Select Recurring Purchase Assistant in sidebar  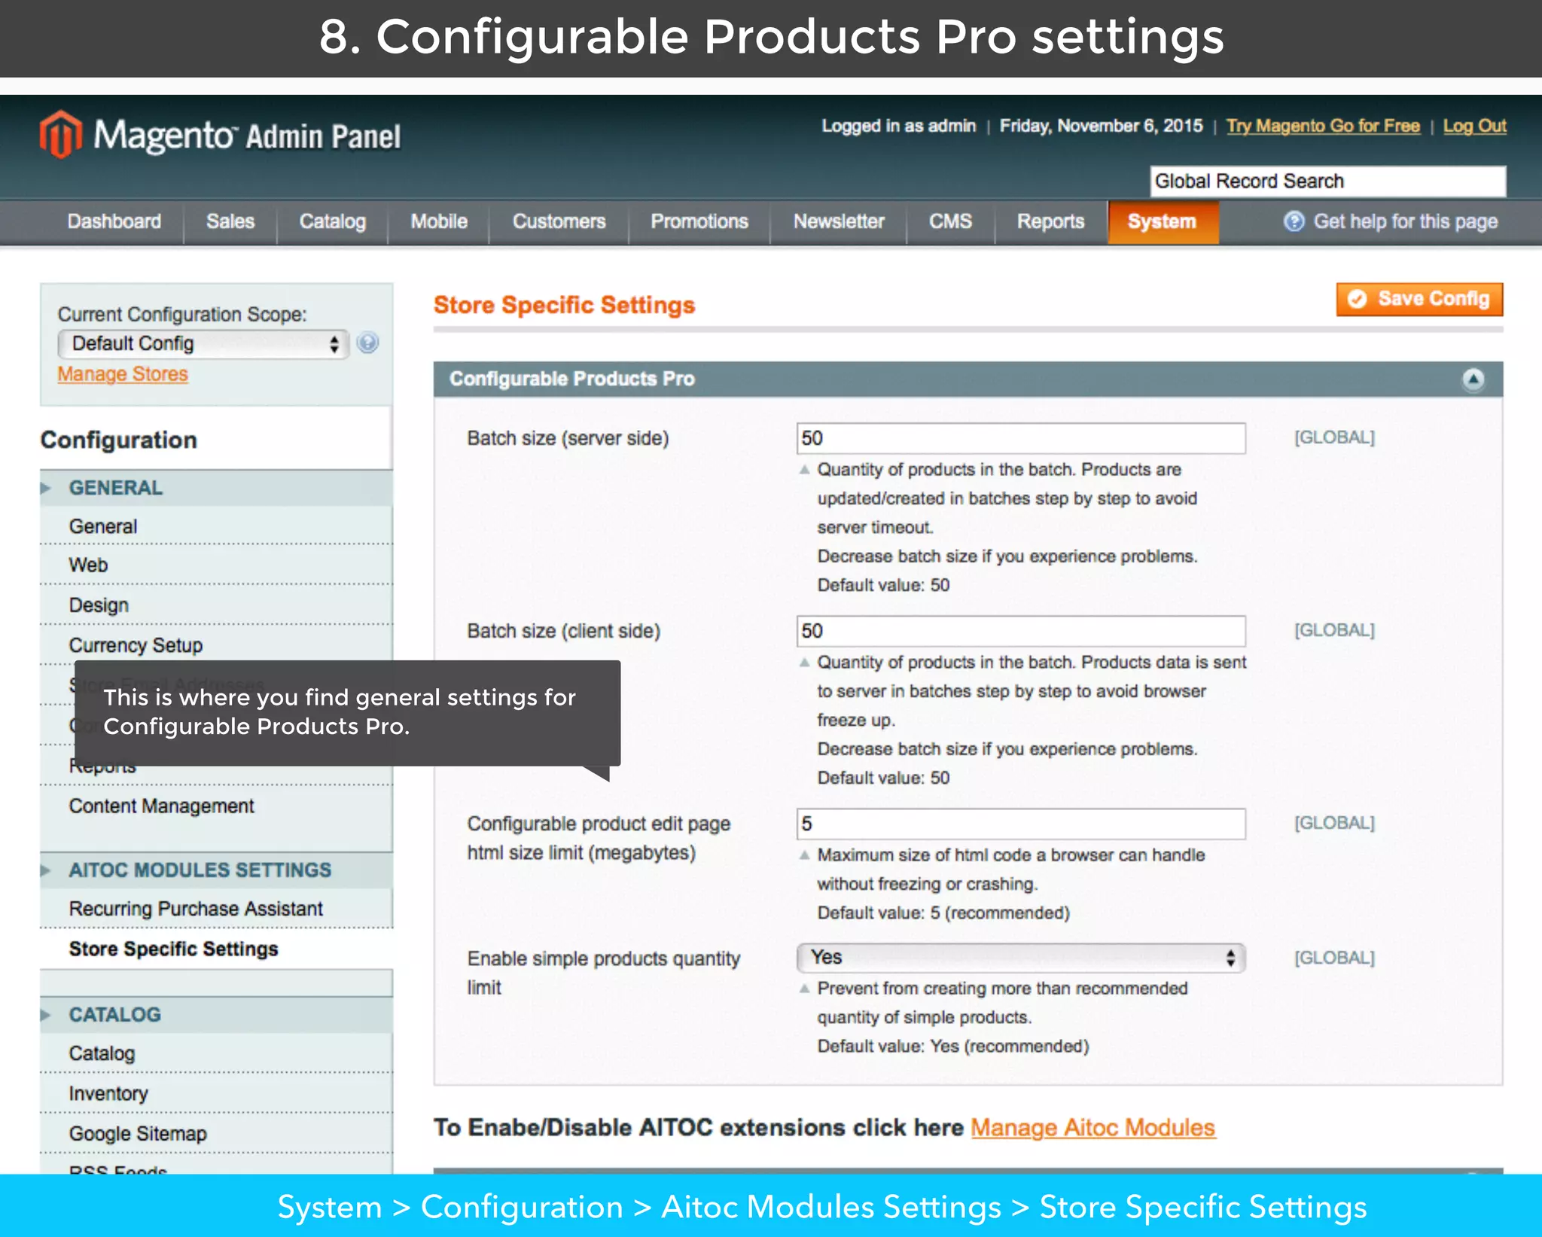pos(216,909)
